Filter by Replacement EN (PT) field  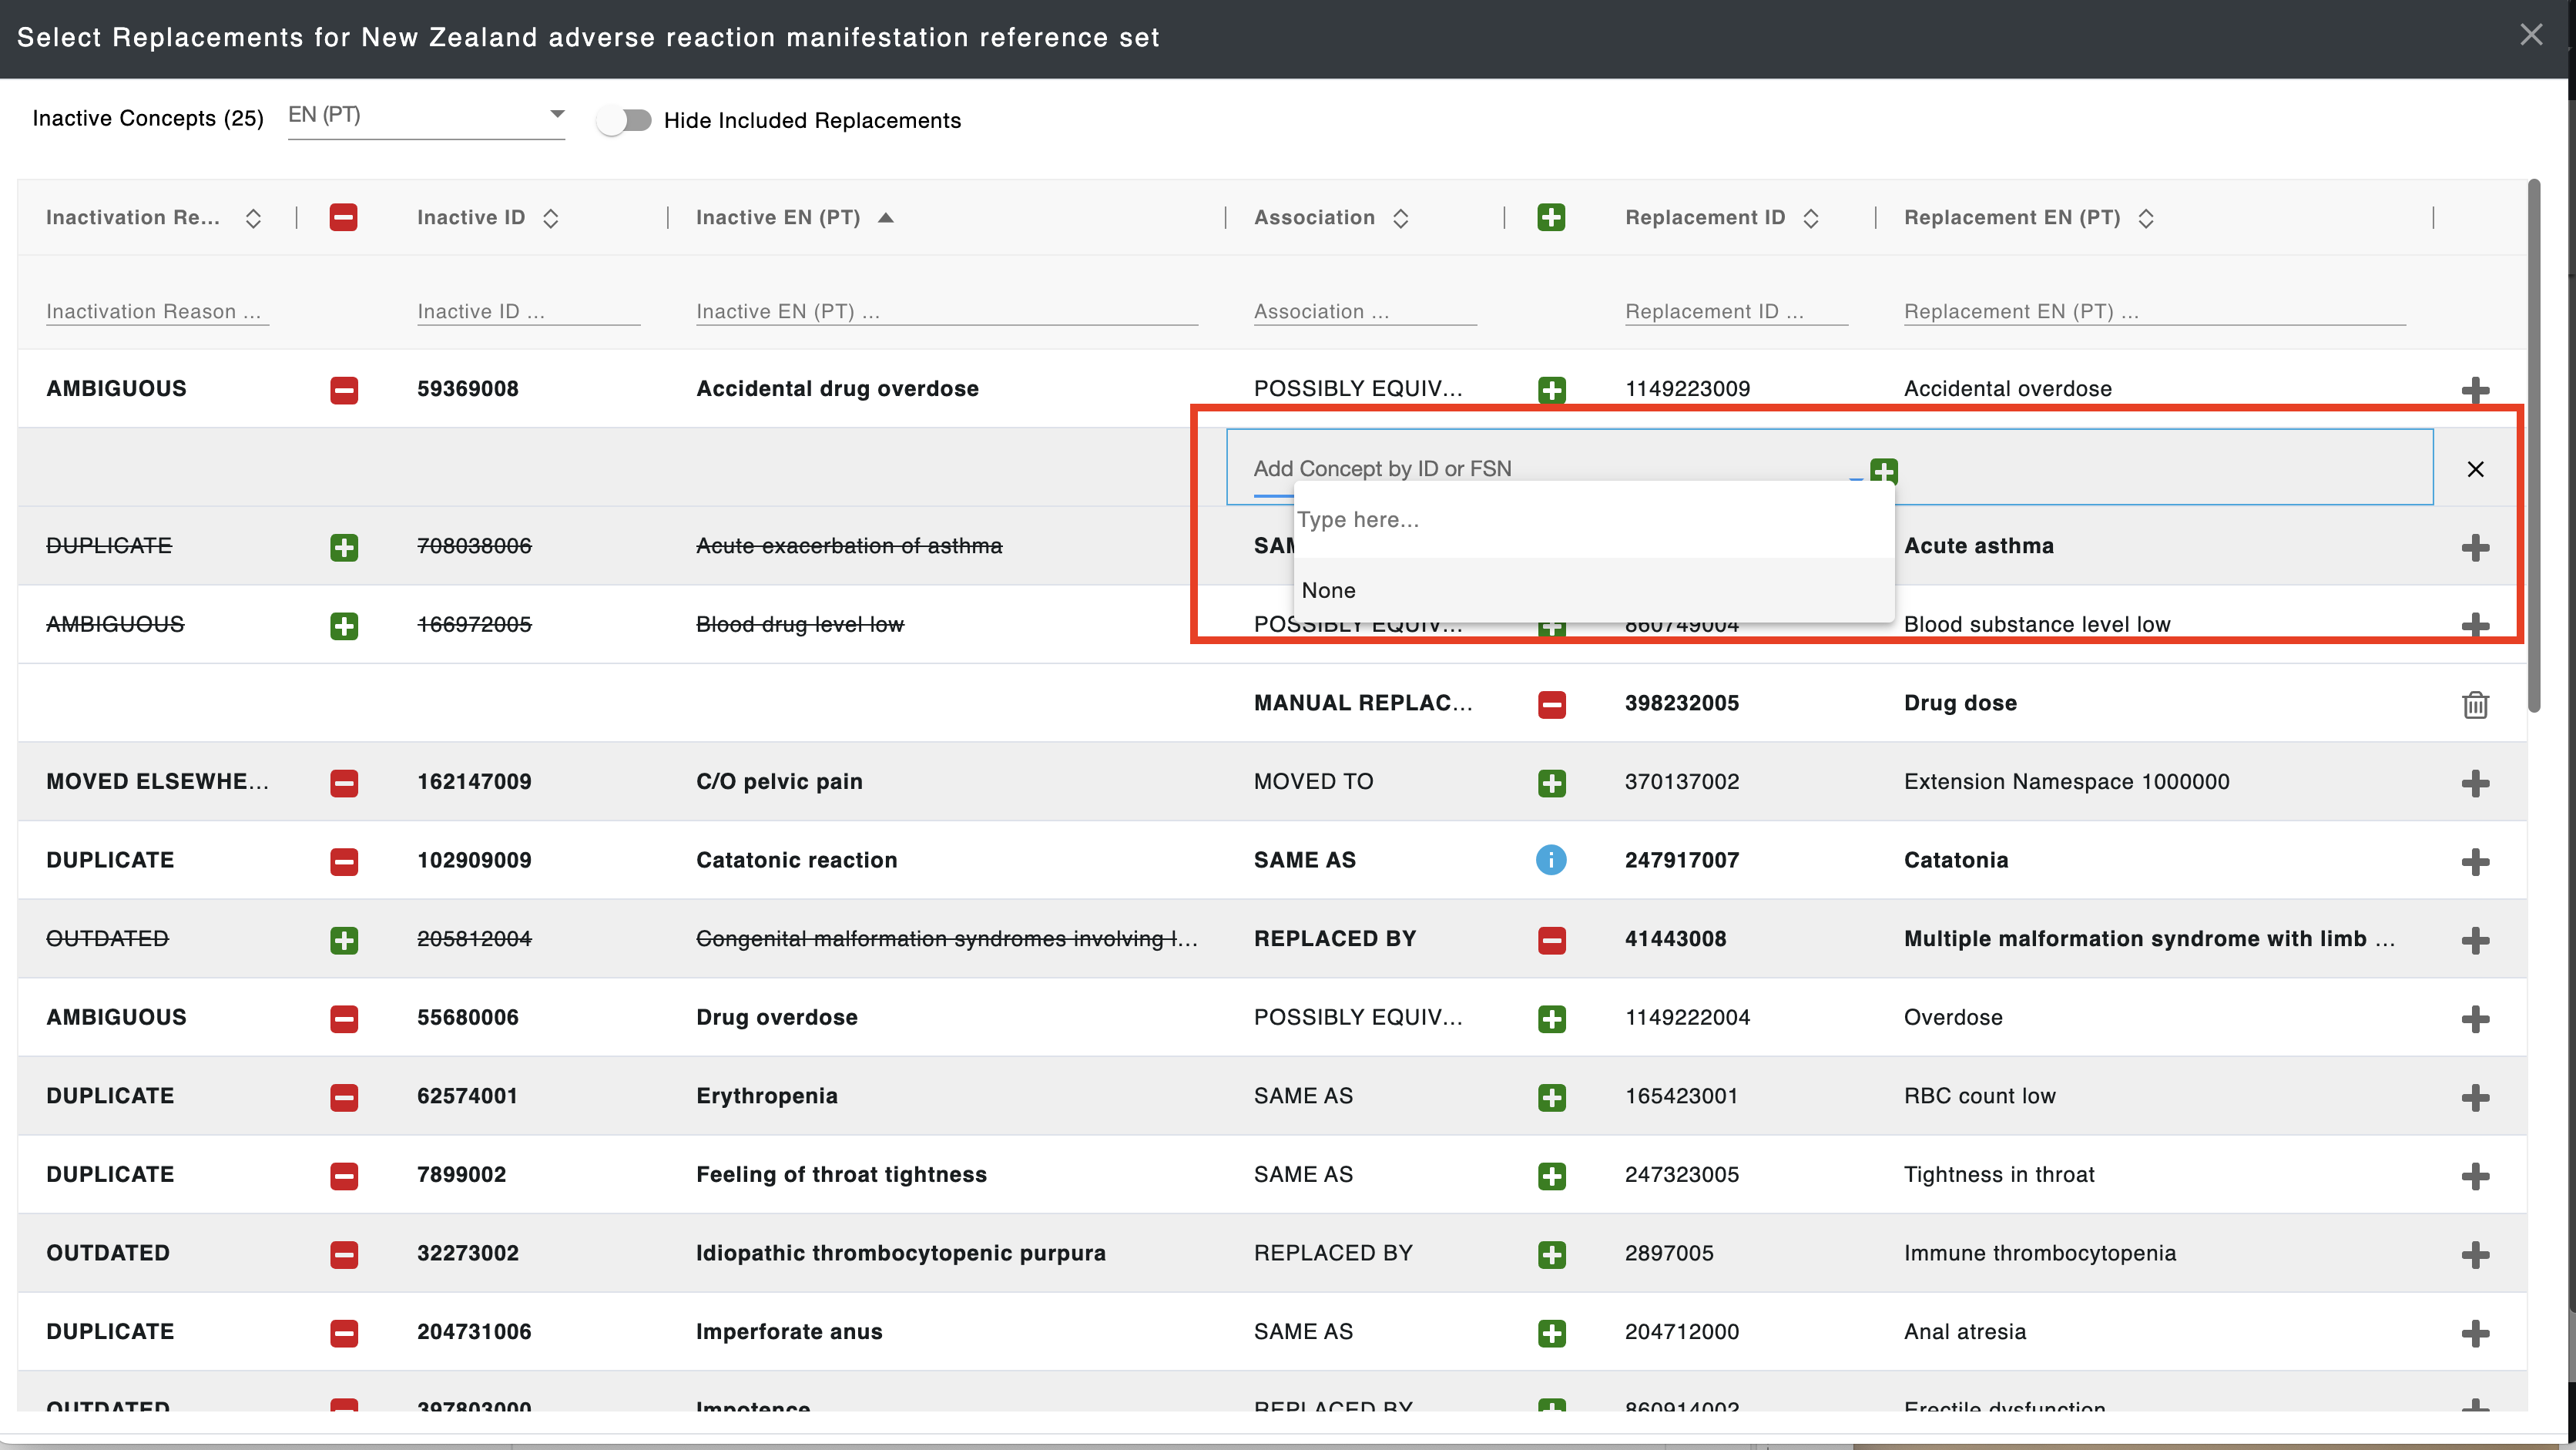click(2154, 311)
